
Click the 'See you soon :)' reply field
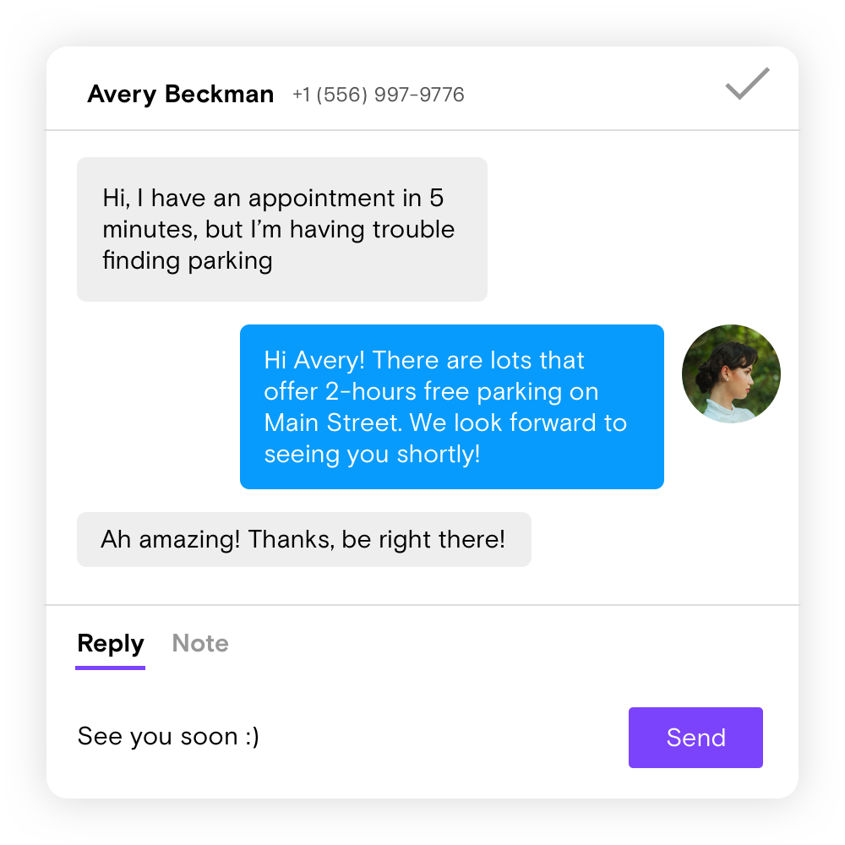click(345, 736)
